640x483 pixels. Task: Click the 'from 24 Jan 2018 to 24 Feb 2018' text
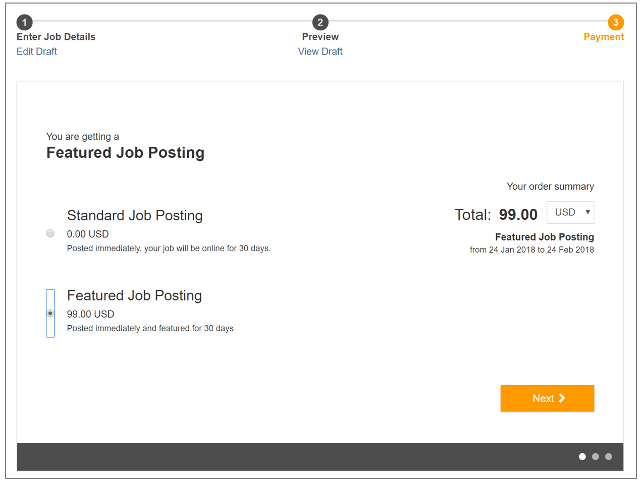tap(532, 250)
